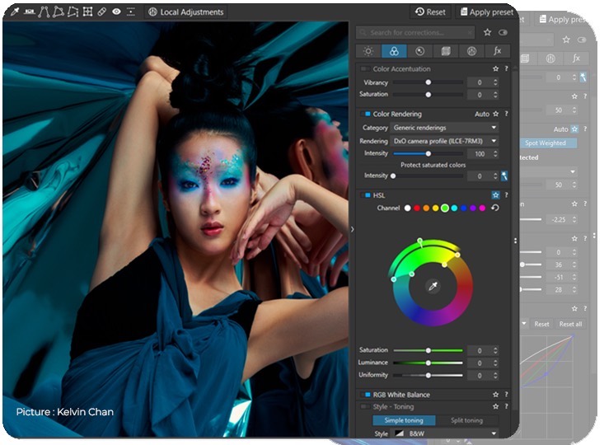Click the Protect saturated colors magic wand
The image size is (604, 445).
click(x=504, y=176)
